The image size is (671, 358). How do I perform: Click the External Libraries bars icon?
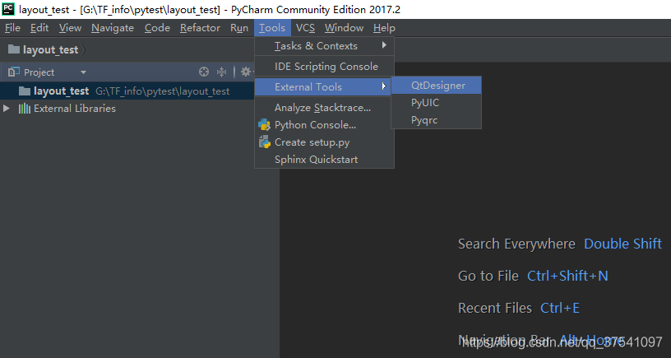(x=25, y=109)
